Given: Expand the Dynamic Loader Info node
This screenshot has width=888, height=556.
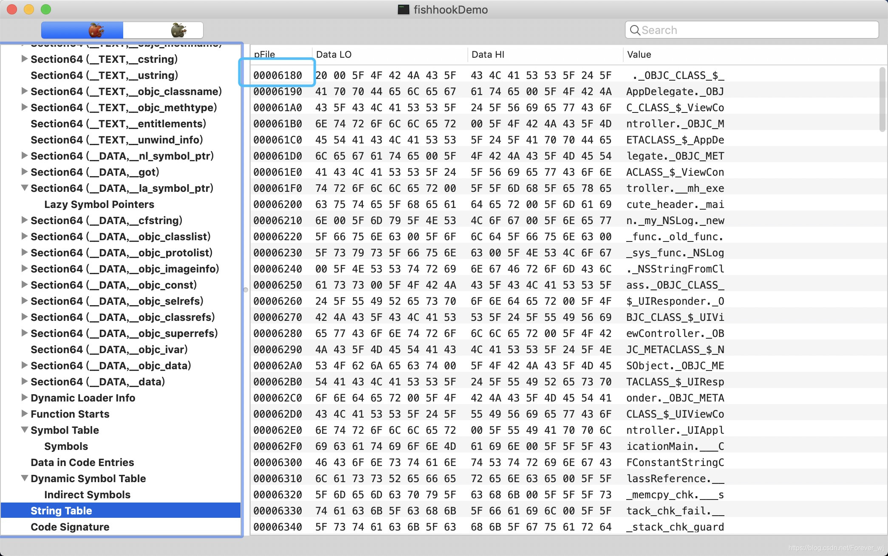Looking at the screenshot, I should 25,397.
